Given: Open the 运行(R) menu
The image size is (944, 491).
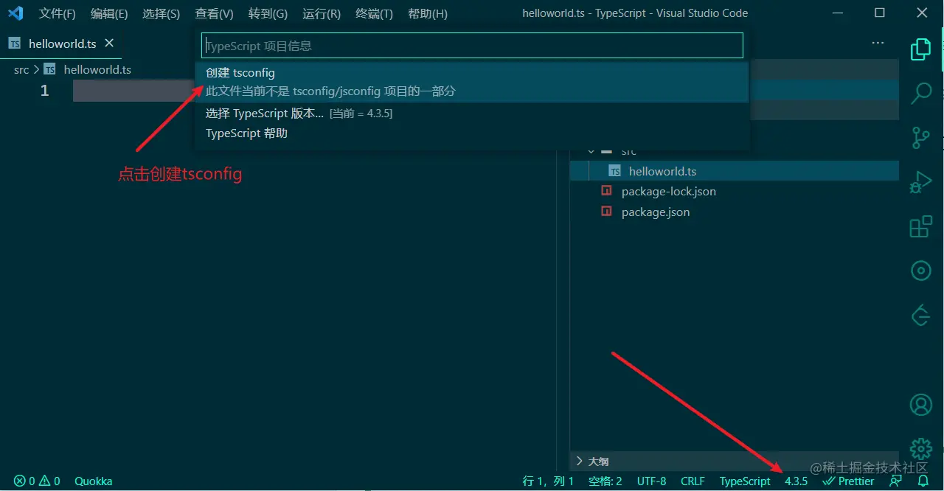Looking at the screenshot, I should pos(322,13).
